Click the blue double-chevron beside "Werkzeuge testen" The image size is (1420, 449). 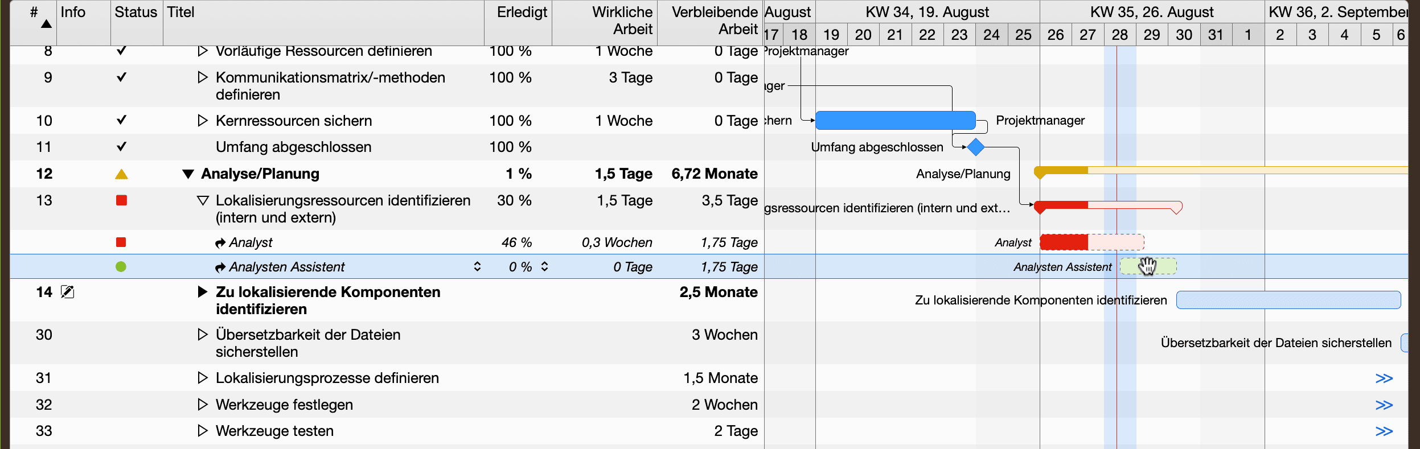click(1384, 431)
